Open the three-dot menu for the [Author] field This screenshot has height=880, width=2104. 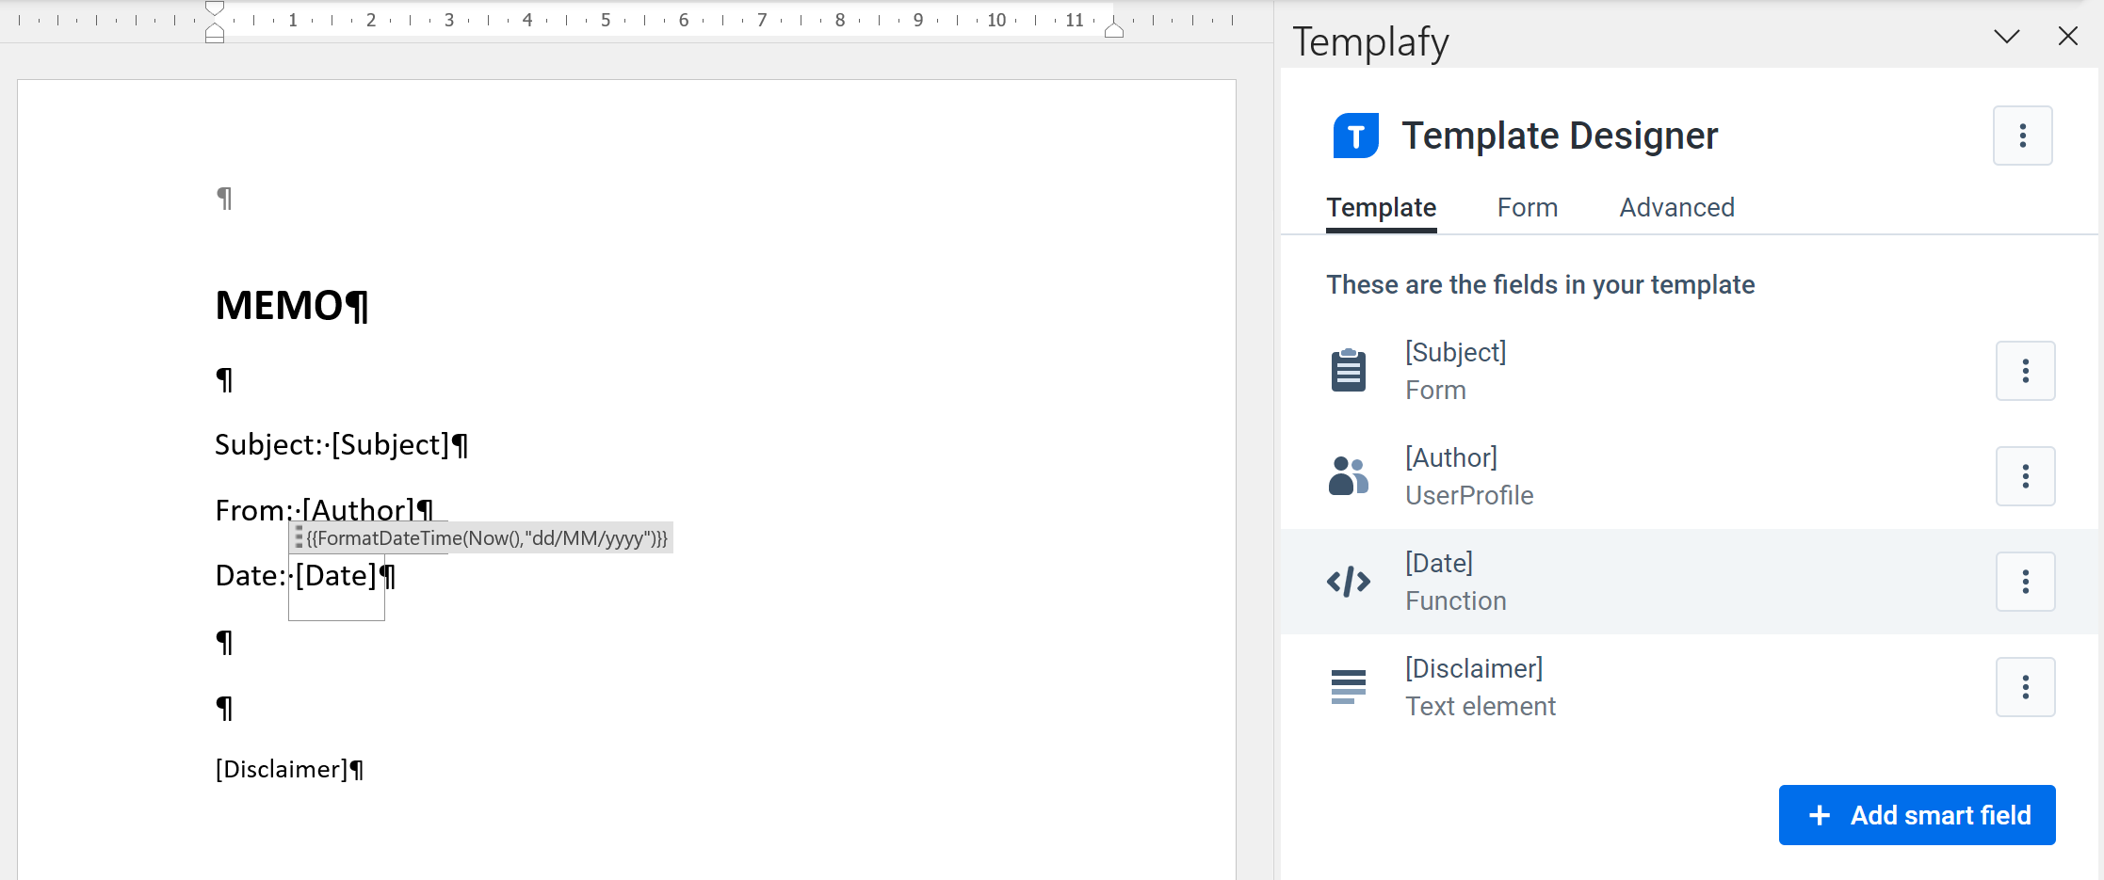pyautogui.click(x=2026, y=475)
